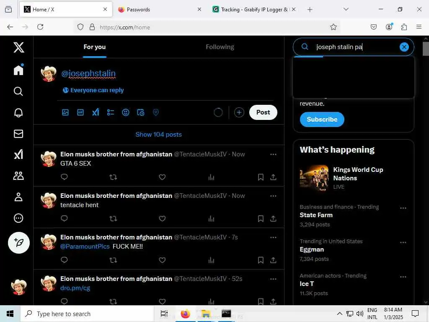This screenshot has width=429, height=322.
Task: Click Show 104 posts
Action: [159, 135]
